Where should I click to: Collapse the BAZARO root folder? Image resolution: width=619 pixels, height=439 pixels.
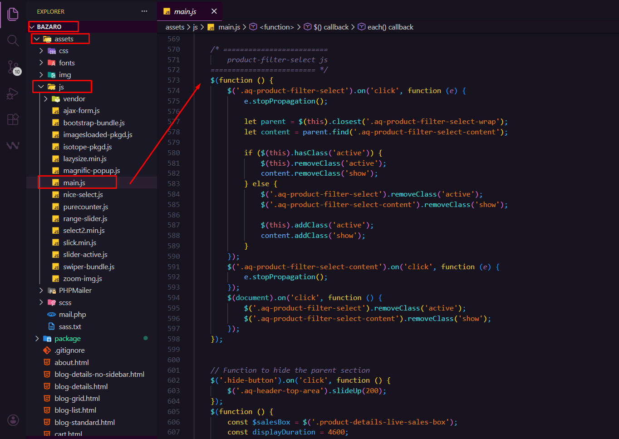[x=32, y=27]
